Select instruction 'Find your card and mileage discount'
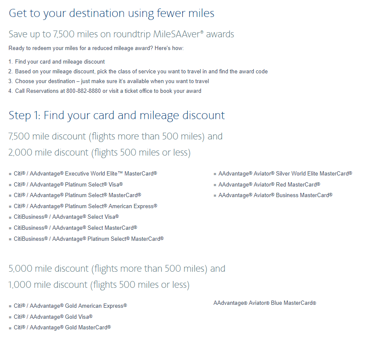The image size is (391, 337). 60,62
